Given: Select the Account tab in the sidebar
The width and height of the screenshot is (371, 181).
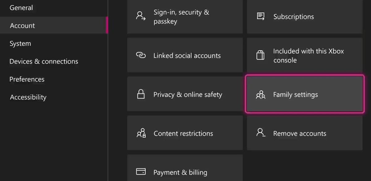Looking at the screenshot, I should 22,26.
